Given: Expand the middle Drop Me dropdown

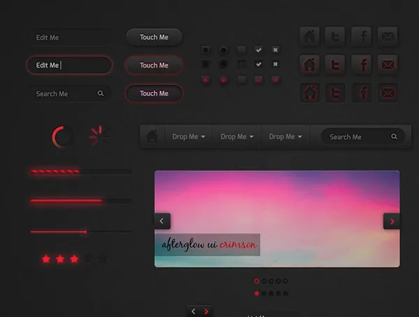Looking at the screenshot, I should 237,137.
